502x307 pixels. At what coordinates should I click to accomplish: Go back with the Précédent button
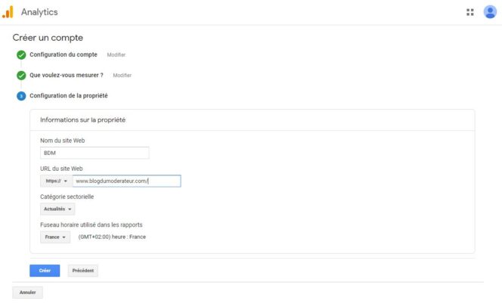82,271
